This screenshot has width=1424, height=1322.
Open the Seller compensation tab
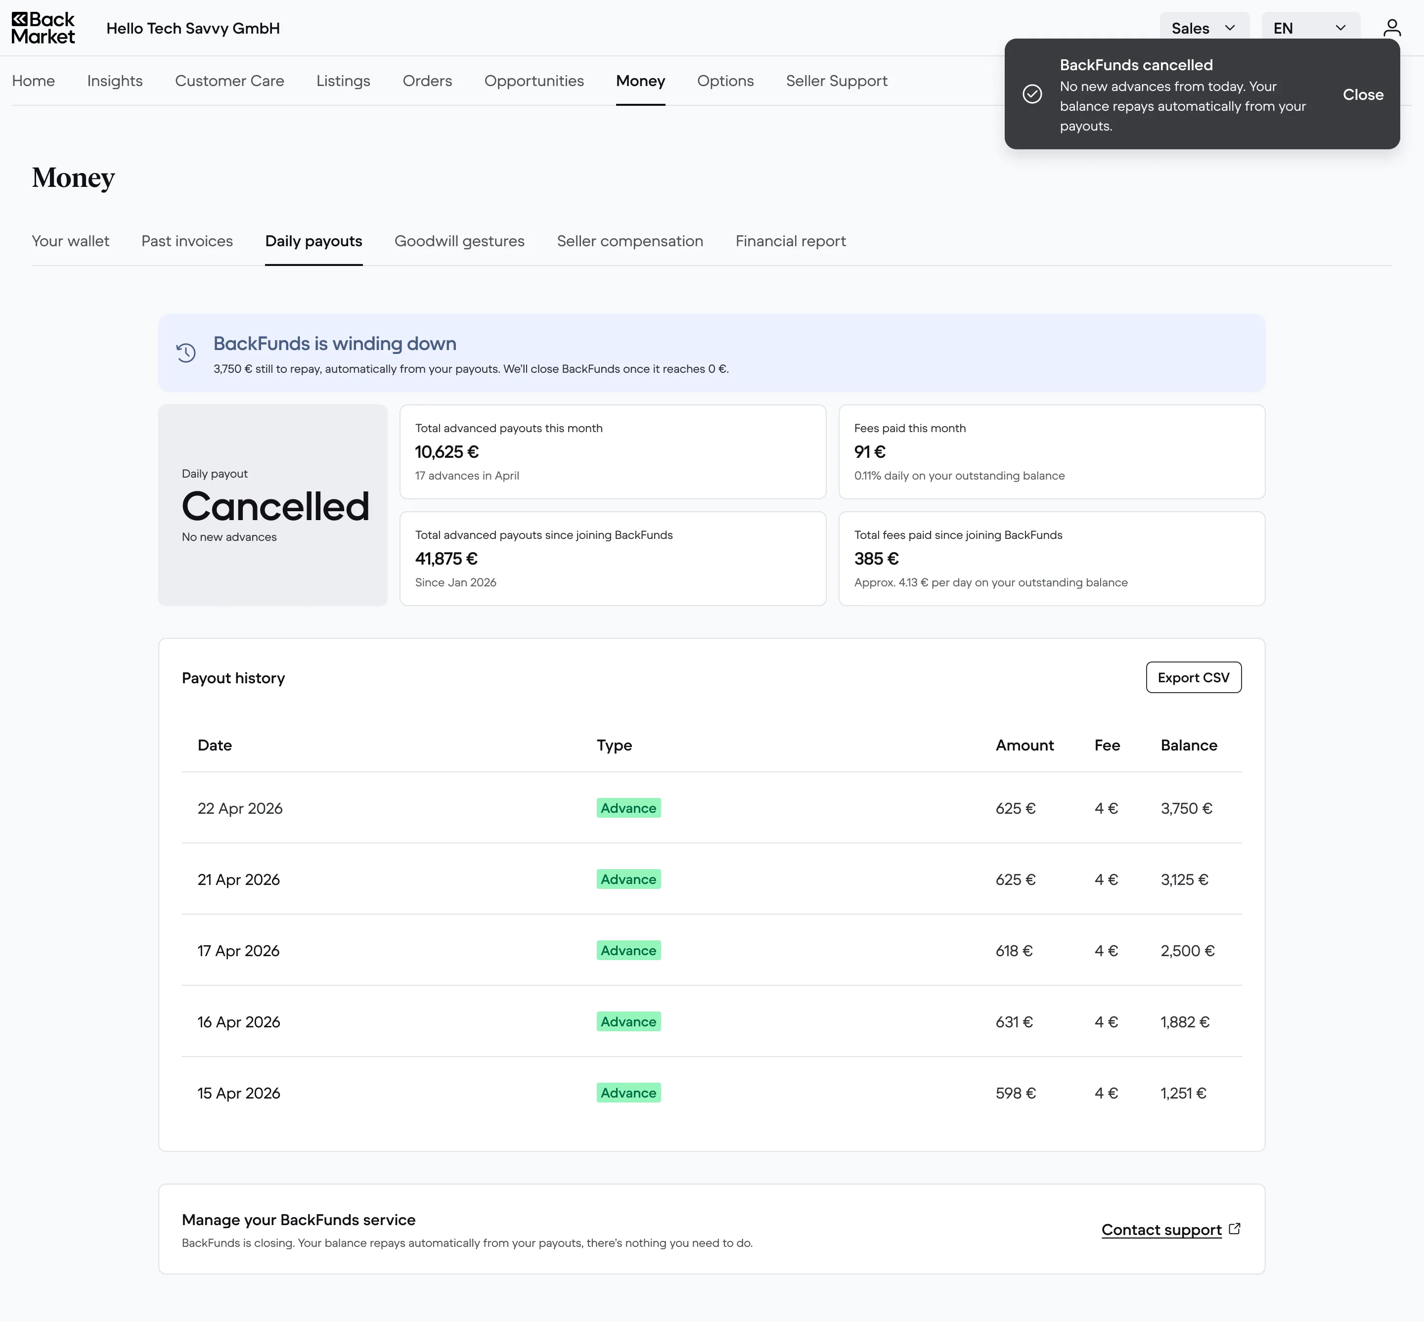pyautogui.click(x=630, y=241)
